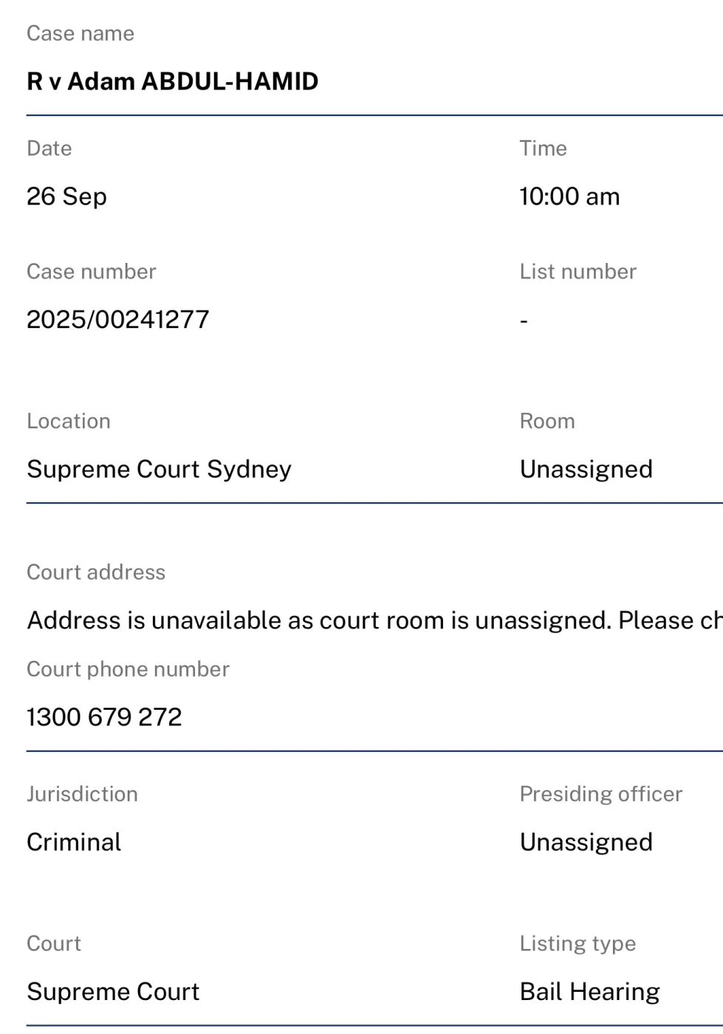Tap the court phone number 1300 679 272
Image resolution: width=723 pixels, height=1034 pixels.
tap(104, 717)
